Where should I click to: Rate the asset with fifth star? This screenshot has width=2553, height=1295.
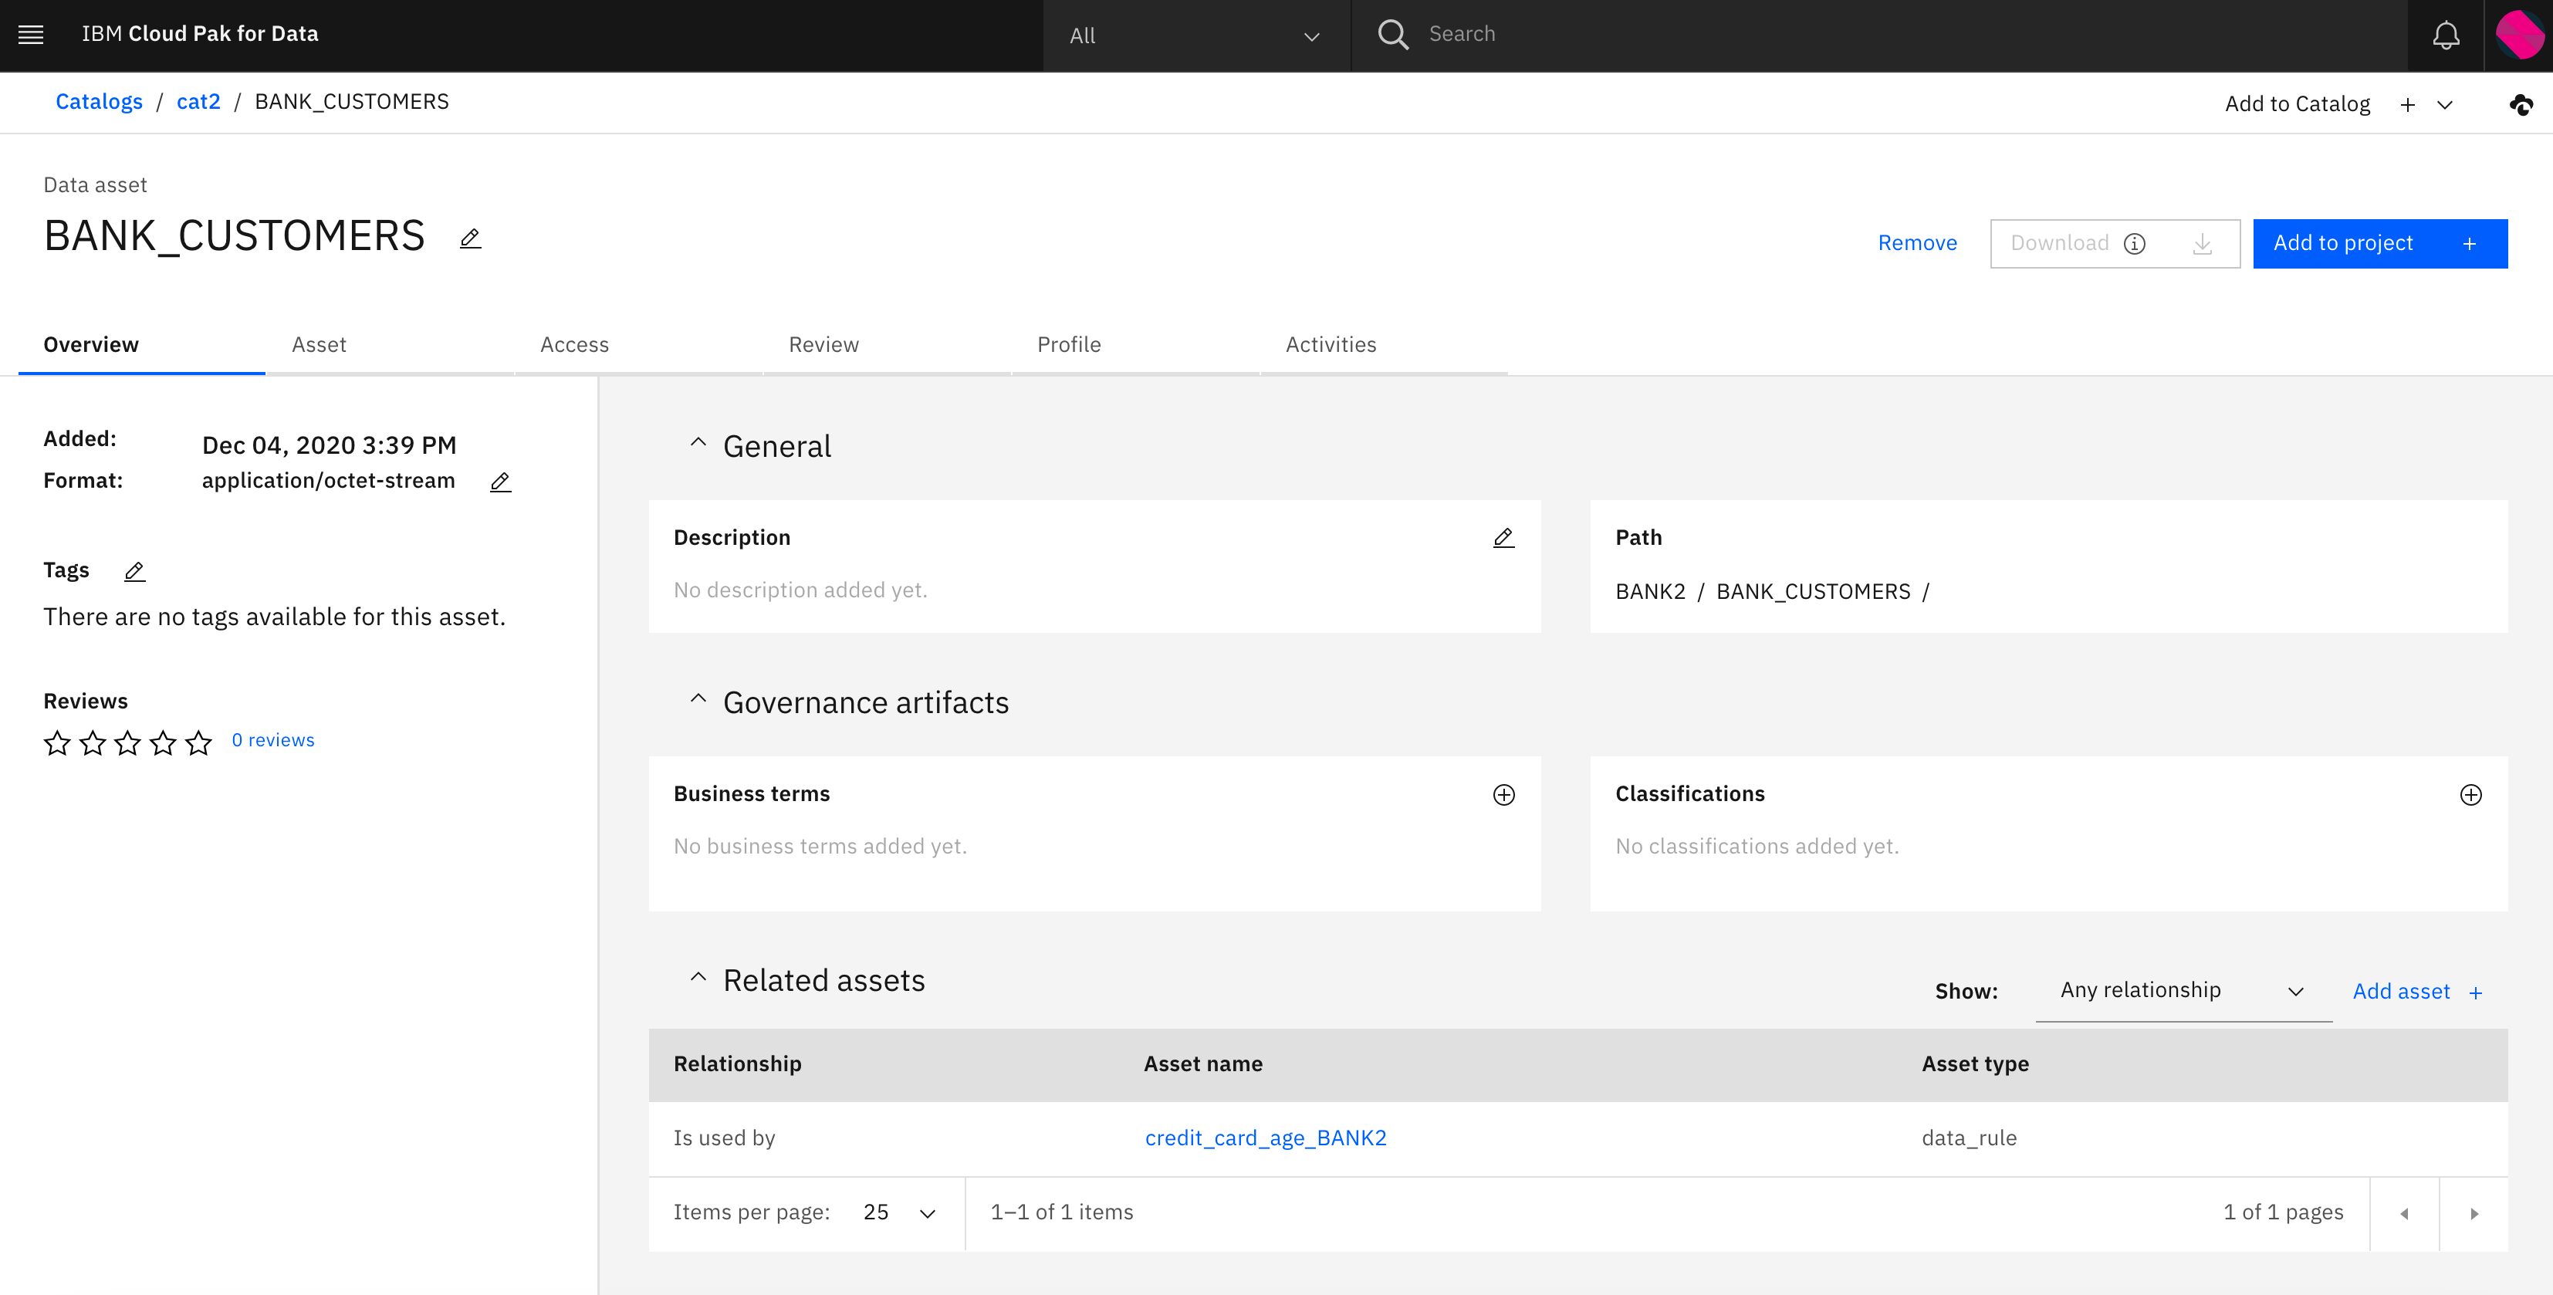[198, 742]
